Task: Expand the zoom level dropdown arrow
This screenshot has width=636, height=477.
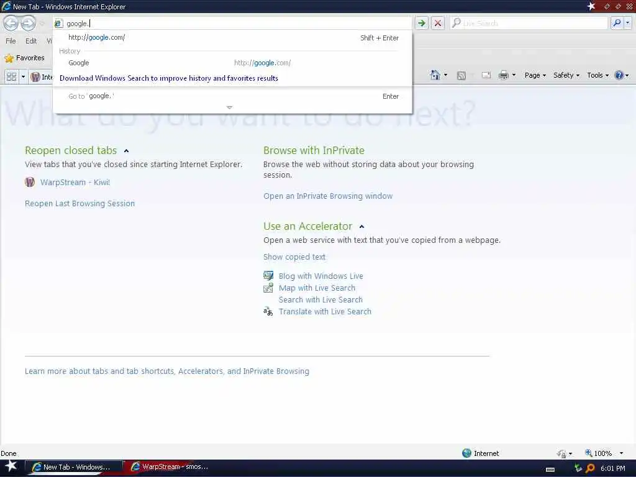Action: click(621, 453)
